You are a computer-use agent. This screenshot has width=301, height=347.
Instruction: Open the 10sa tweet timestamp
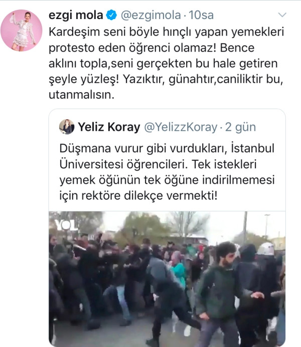pos(201,15)
